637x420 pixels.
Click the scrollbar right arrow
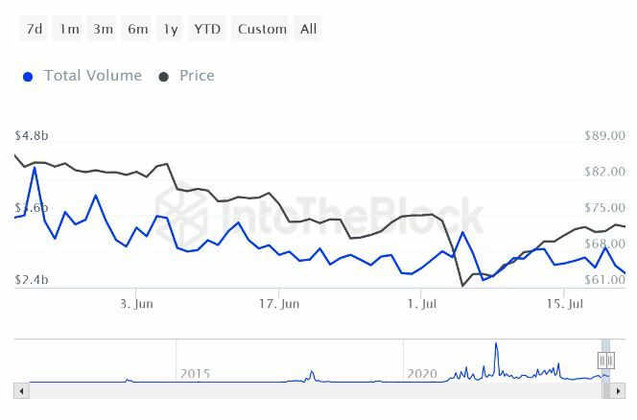[x=619, y=390]
